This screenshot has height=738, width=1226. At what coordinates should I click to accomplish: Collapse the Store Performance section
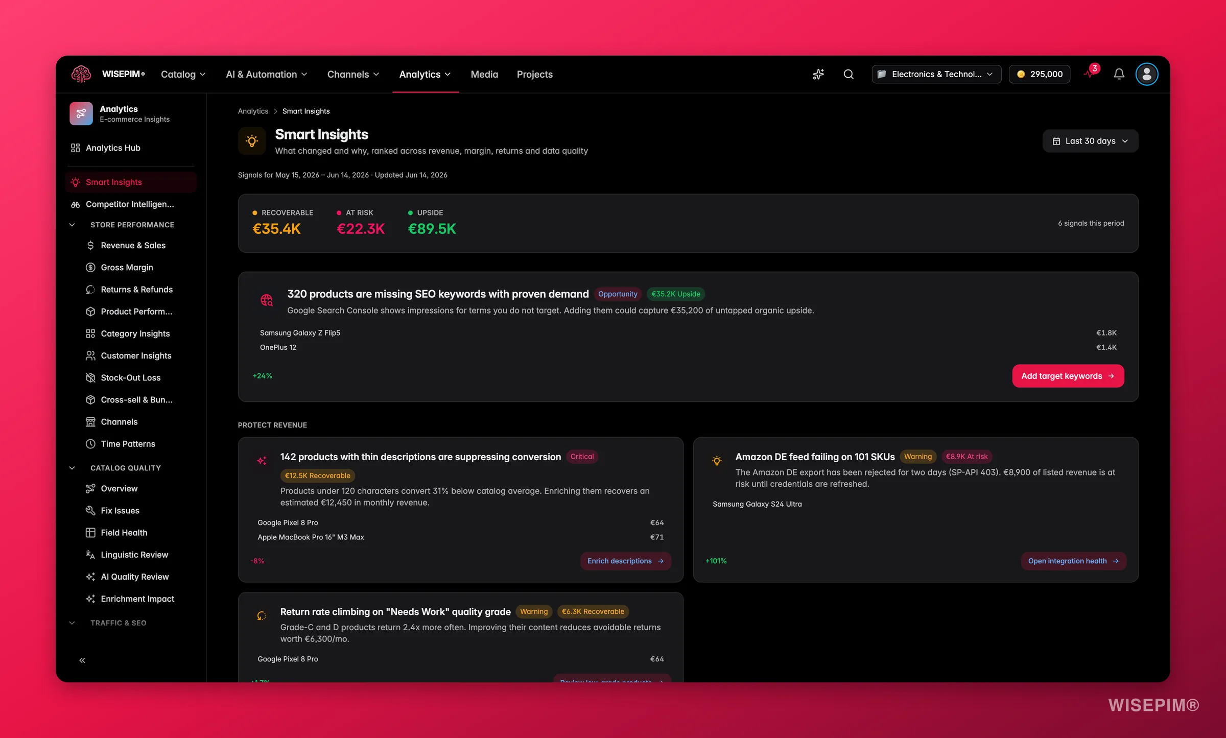point(72,225)
